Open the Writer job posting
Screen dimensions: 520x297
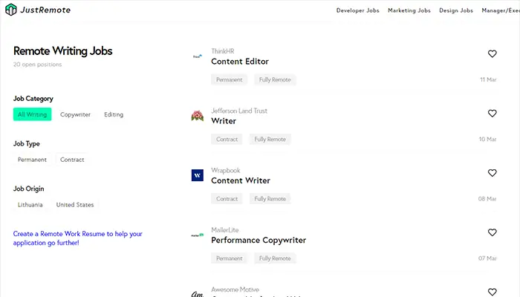pos(224,121)
